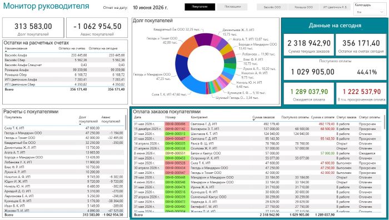
Task: Select Юдин И. Ж. ИП customer row
Action: pos(64,182)
